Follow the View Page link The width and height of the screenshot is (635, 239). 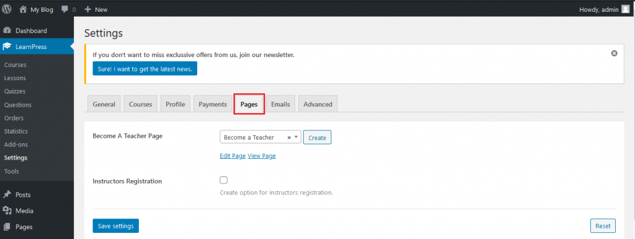click(262, 156)
